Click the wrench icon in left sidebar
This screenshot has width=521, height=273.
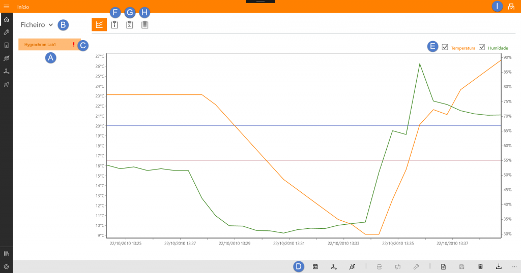(7, 32)
